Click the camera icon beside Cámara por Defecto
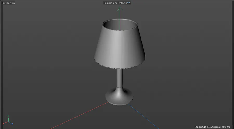This screenshot has height=129, width=234. tap(129, 3)
